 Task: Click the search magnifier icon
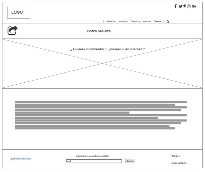[168, 22]
